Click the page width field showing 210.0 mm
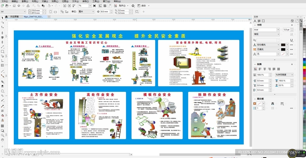Screen dimensions: 306x158 pyautogui.click(x=36, y=10)
